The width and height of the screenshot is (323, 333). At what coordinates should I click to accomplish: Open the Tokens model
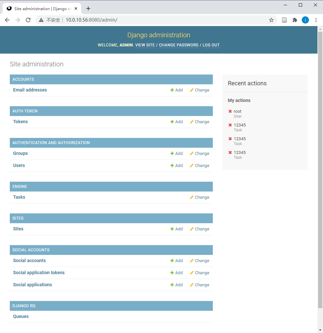pyautogui.click(x=20, y=122)
